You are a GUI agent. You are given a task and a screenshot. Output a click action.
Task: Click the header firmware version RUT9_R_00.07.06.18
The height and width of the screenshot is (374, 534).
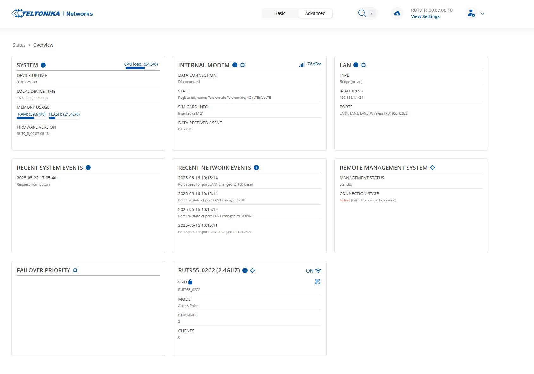tap(432, 10)
